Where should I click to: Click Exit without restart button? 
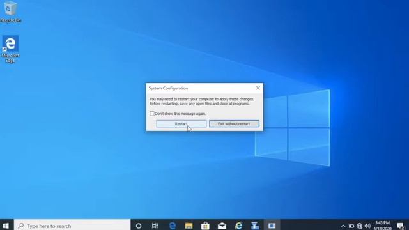coord(235,124)
